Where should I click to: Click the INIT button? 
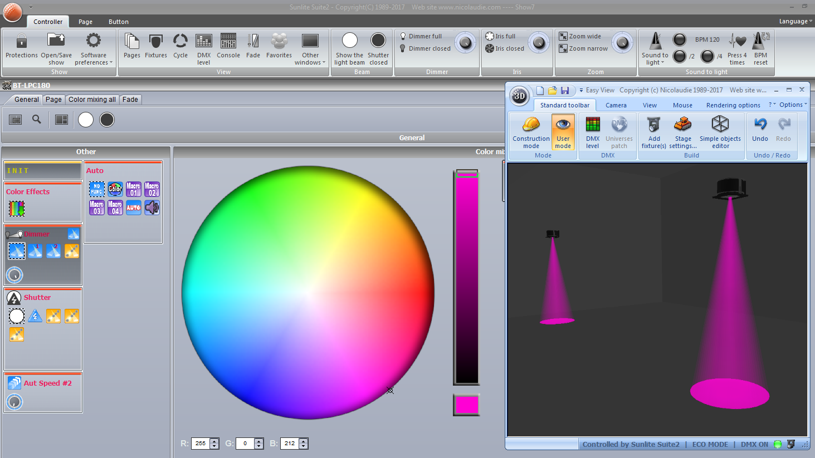[x=43, y=171]
